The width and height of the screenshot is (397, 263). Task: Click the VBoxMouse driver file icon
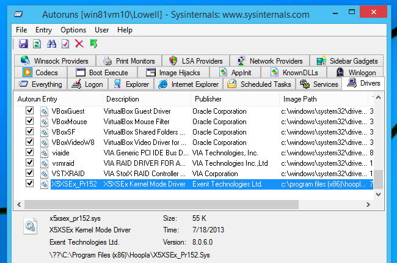tap(44, 122)
